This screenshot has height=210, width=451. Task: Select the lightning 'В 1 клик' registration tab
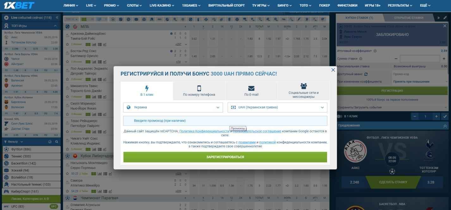click(x=147, y=91)
